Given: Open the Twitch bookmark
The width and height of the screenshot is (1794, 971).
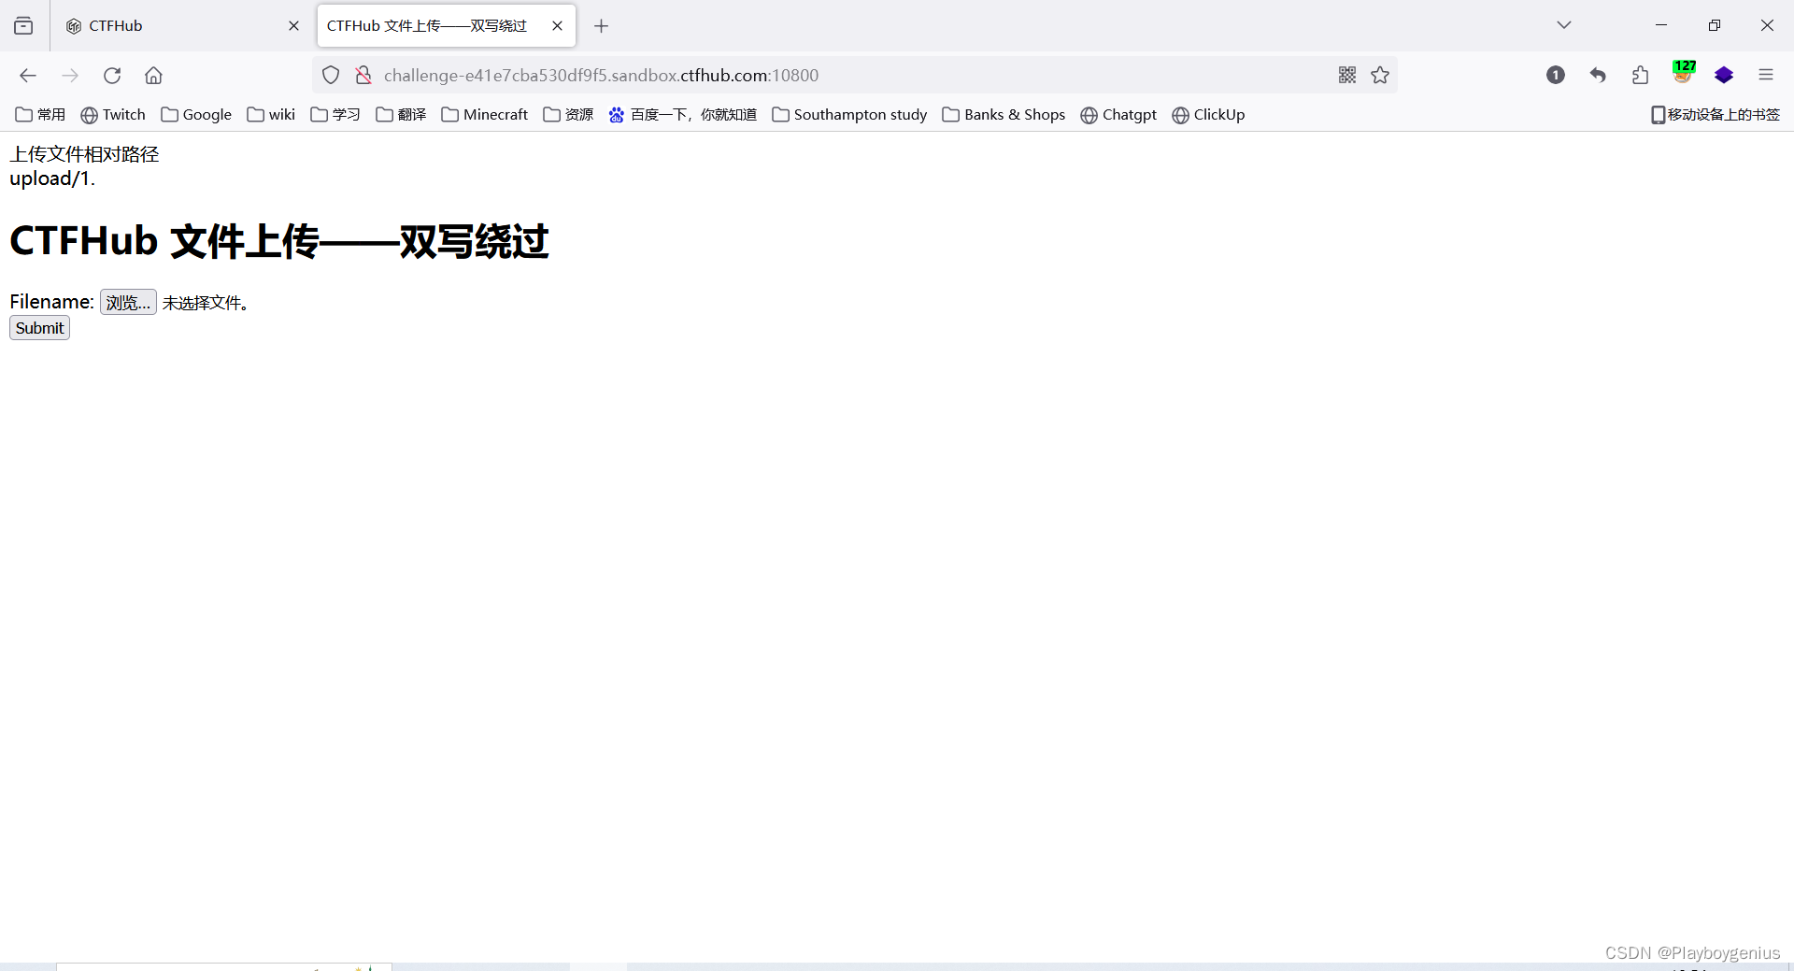Looking at the screenshot, I should [113, 115].
